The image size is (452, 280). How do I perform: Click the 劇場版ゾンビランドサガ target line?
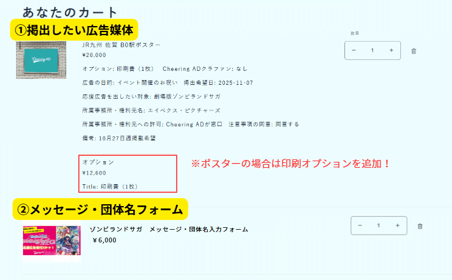tap(151, 96)
